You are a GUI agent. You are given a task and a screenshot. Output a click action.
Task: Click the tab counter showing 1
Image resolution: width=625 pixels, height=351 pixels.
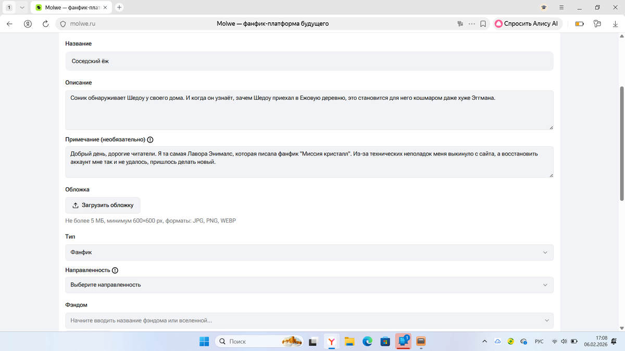point(9,7)
